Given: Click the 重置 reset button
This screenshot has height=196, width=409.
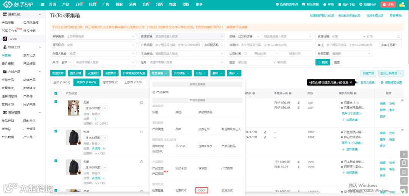Looking at the screenshot, I should pos(337,62).
